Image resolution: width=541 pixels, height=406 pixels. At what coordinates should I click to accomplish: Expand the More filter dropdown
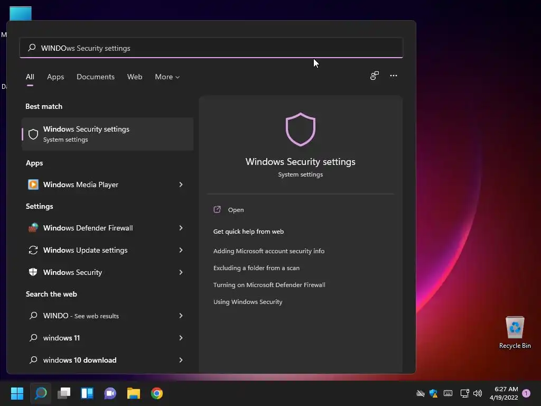[x=167, y=77]
